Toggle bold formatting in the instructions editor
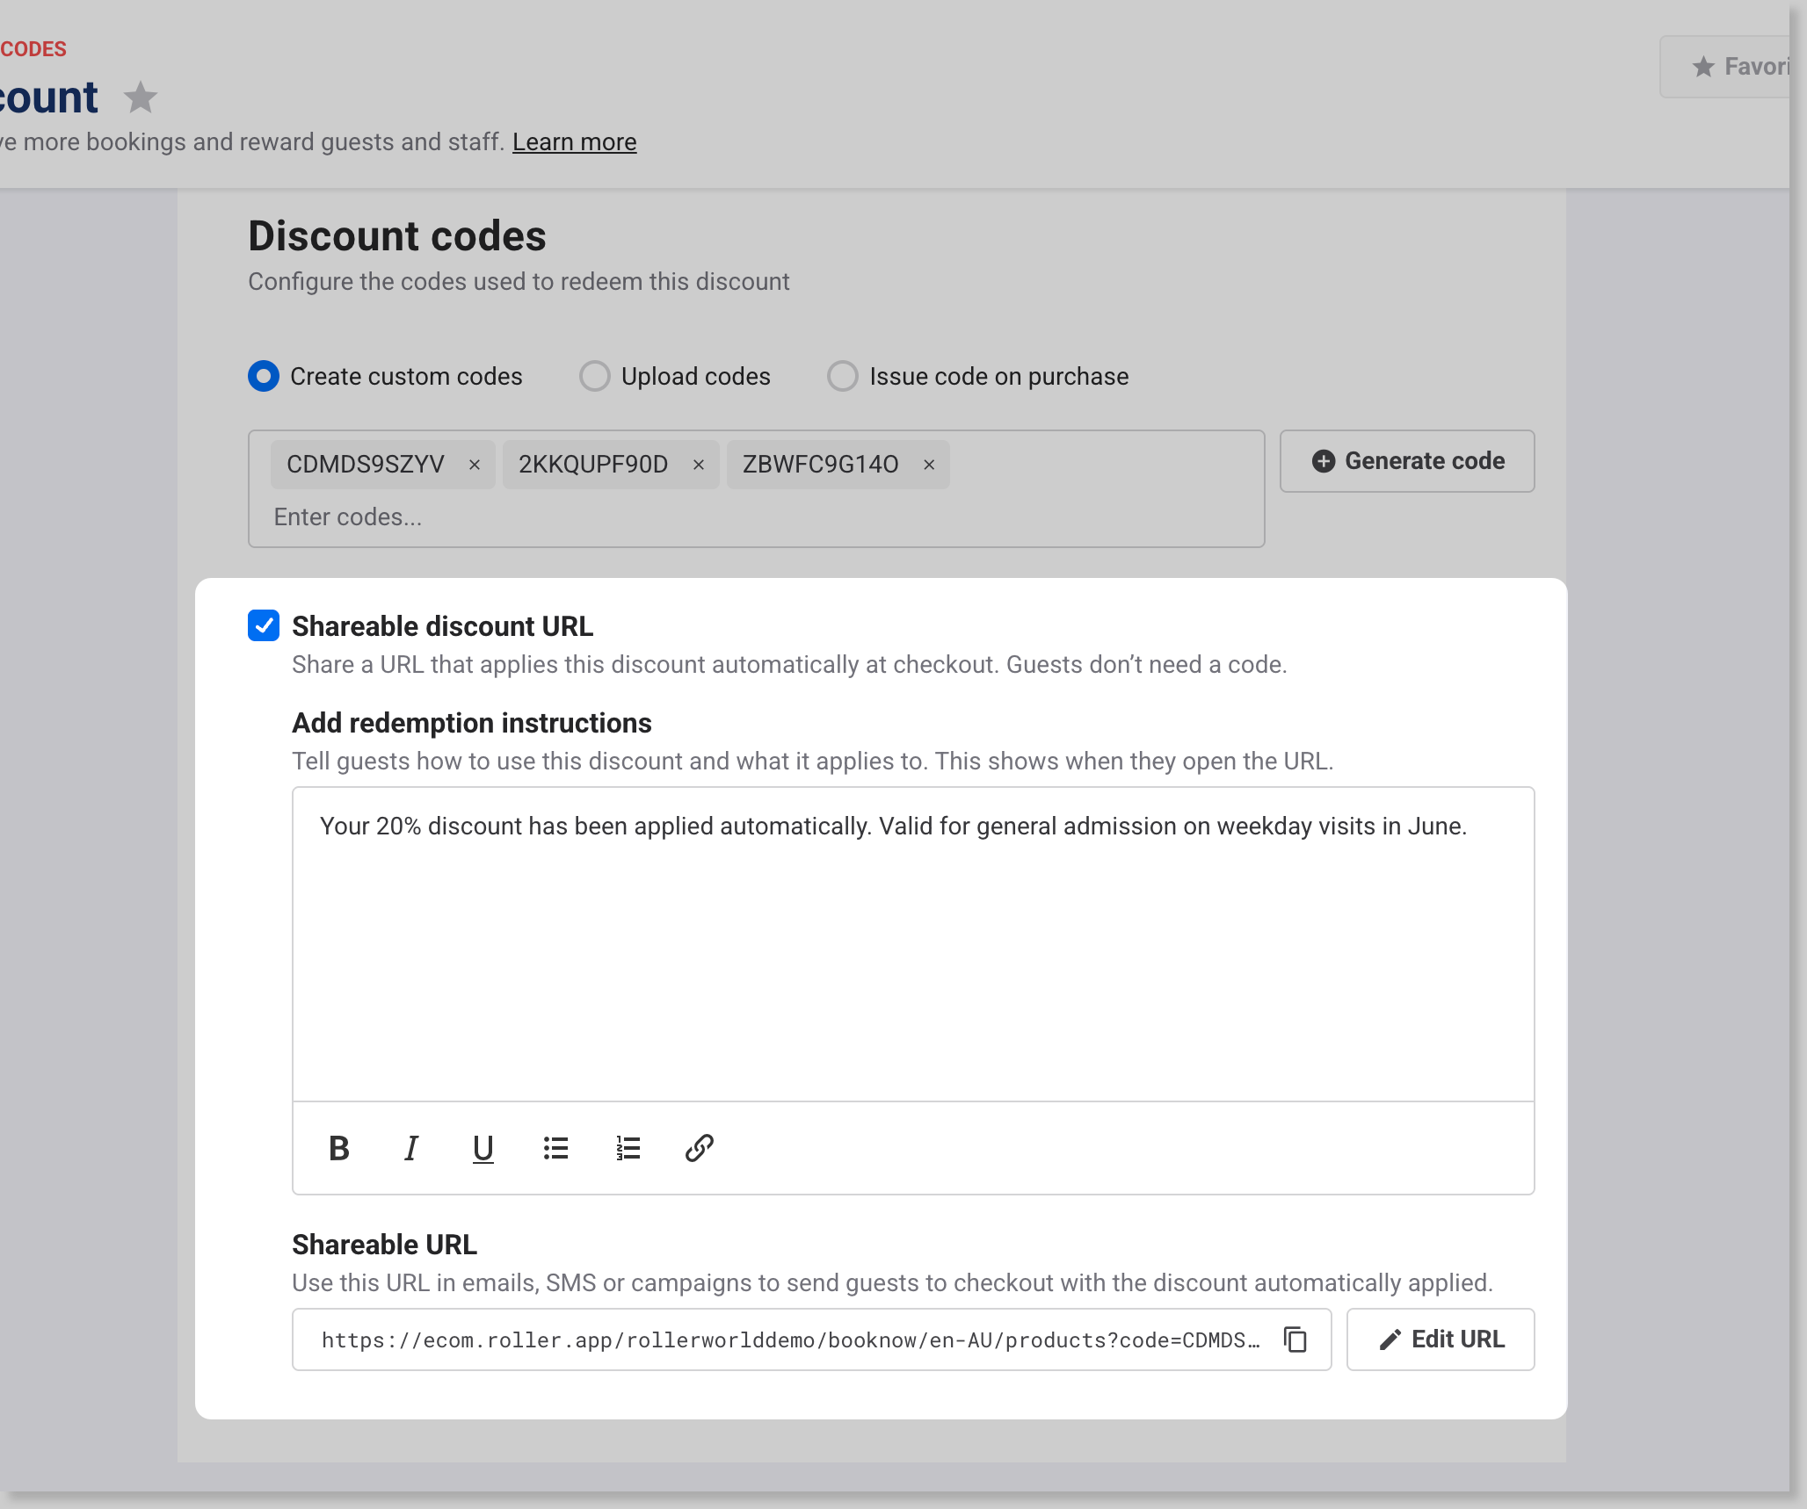The height and width of the screenshot is (1509, 1807). [339, 1148]
